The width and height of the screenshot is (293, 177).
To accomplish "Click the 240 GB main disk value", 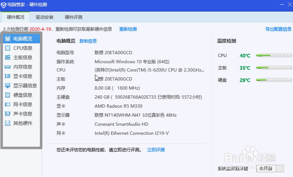I will [x=148, y=97].
